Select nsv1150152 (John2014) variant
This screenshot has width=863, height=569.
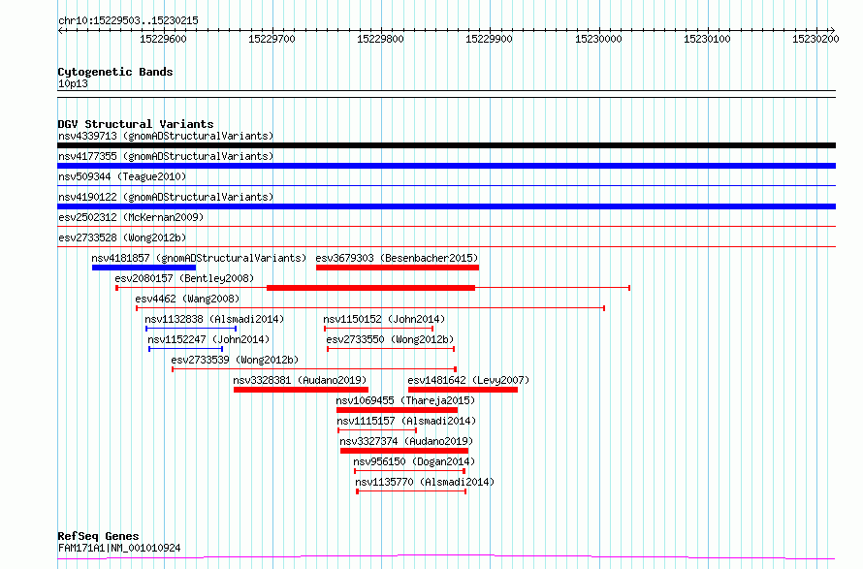pos(384,319)
